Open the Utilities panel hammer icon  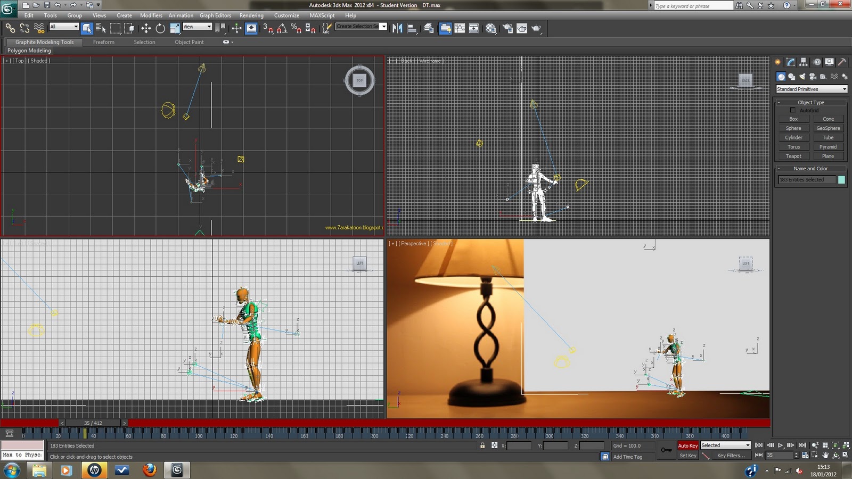pos(842,62)
